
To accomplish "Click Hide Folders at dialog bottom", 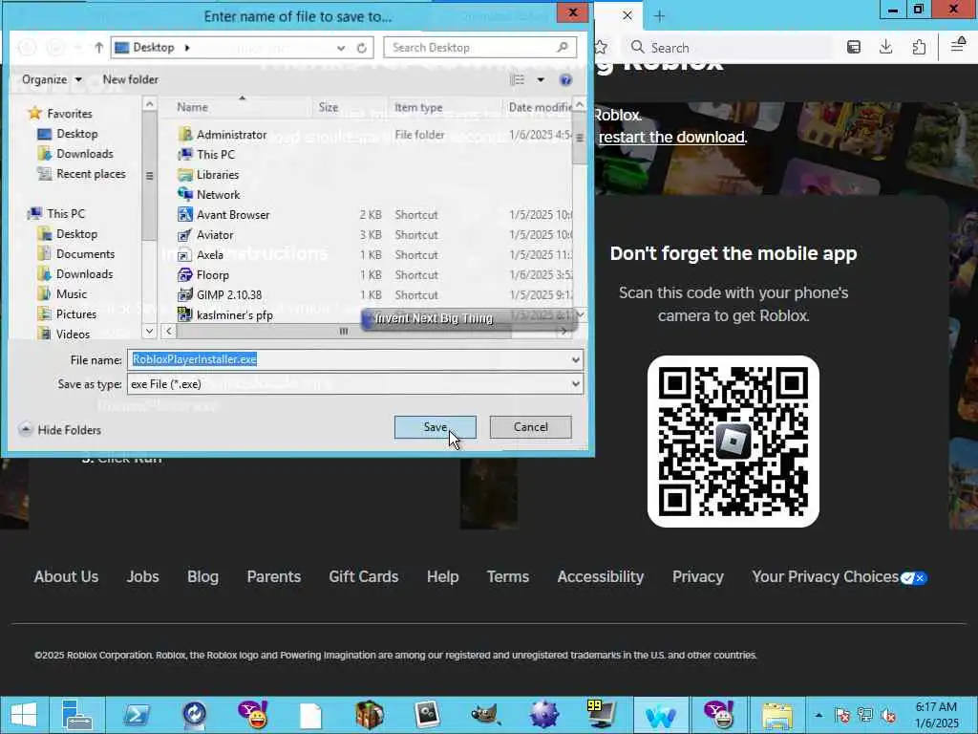I will [x=60, y=430].
